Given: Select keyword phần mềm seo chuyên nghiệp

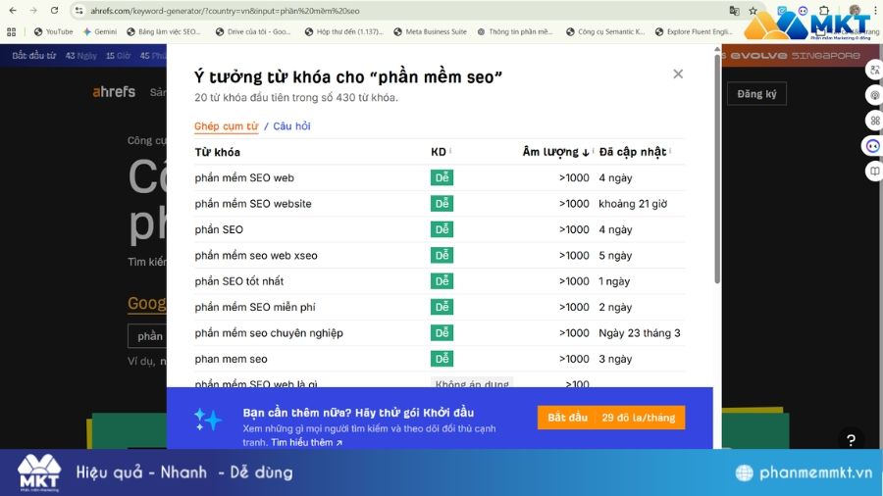Looking at the screenshot, I should [269, 333].
